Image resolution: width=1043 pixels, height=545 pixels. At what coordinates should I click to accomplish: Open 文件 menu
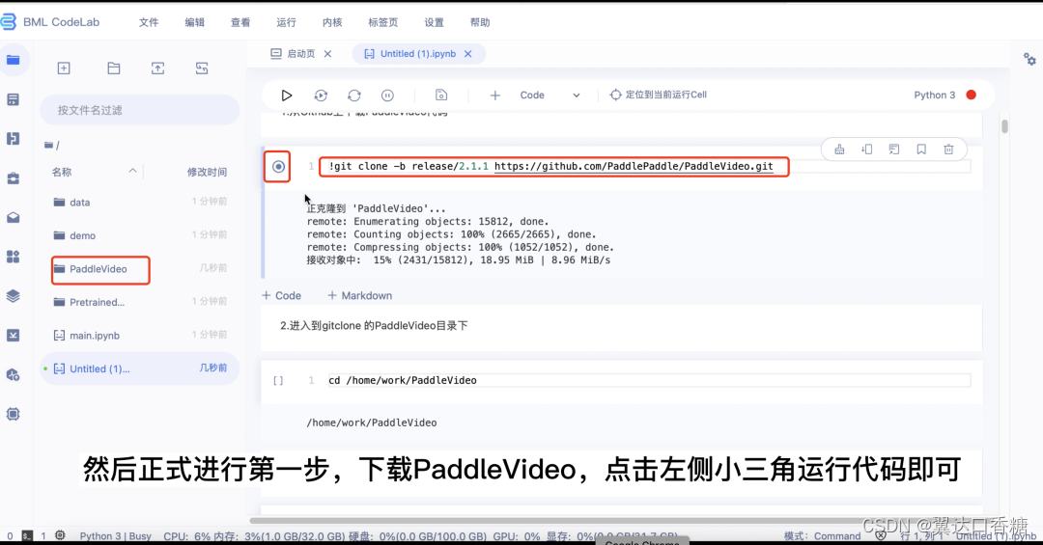pos(149,22)
